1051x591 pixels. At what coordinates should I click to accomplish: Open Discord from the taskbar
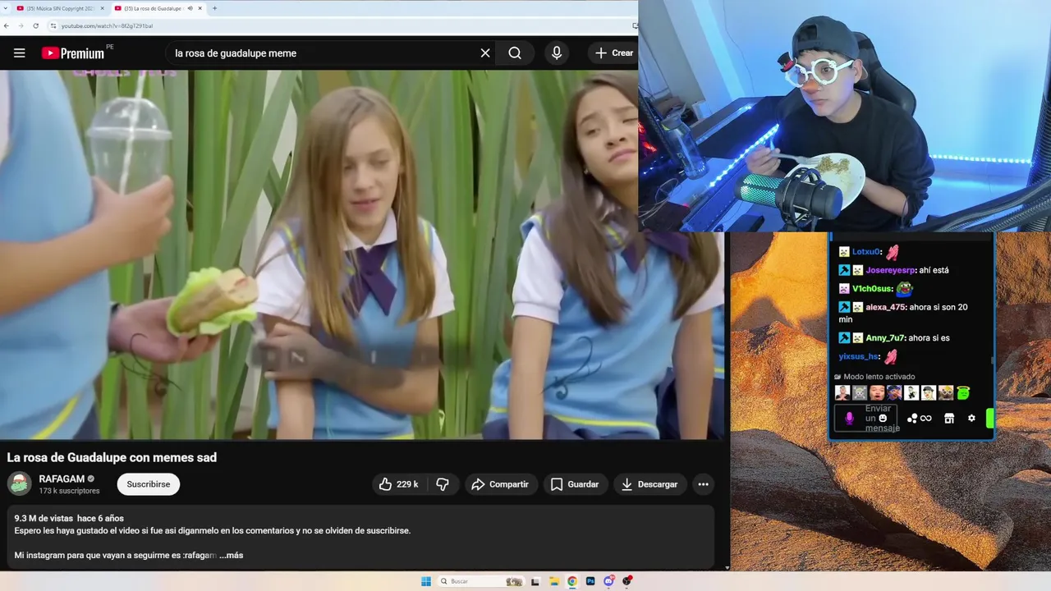coord(608,581)
